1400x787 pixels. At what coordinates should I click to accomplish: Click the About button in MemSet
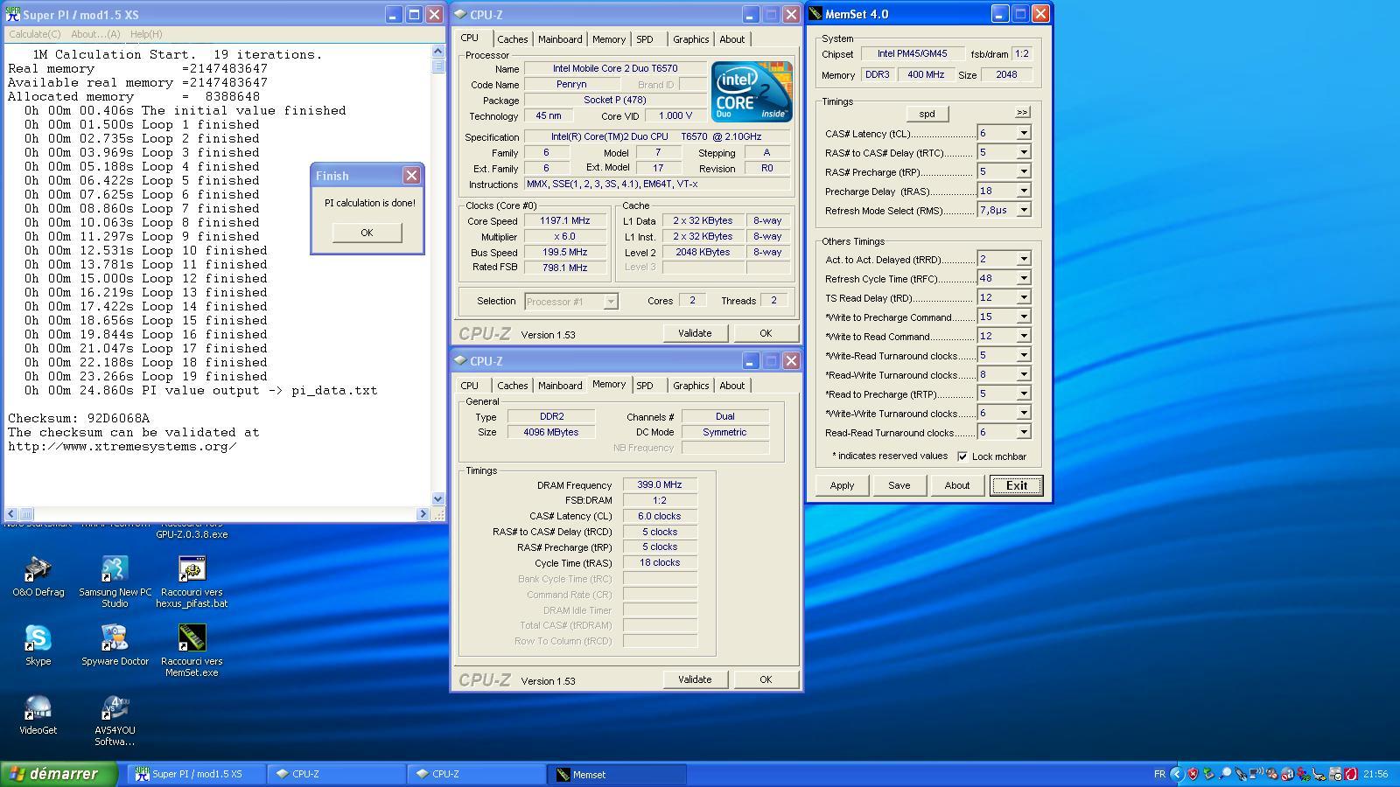click(x=957, y=485)
